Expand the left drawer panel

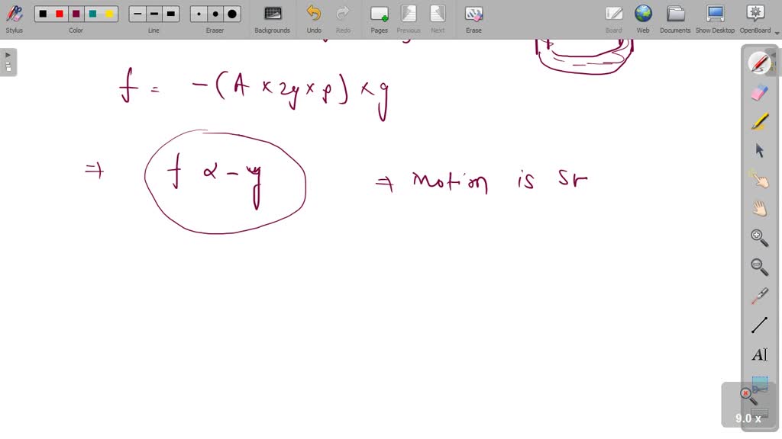coord(8,54)
